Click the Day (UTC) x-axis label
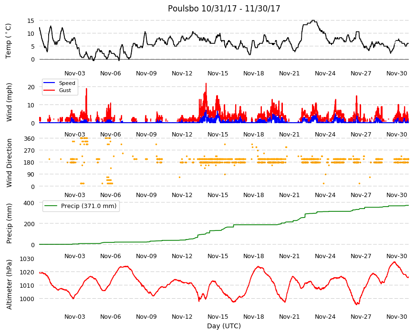 pyautogui.click(x=224, y=326)
